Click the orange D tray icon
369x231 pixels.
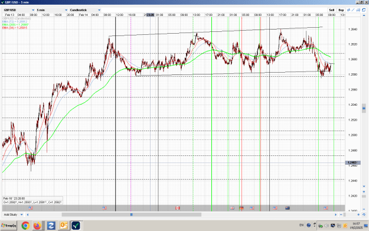coord(345,226)
